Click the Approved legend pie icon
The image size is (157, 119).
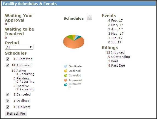click(65, 80)
